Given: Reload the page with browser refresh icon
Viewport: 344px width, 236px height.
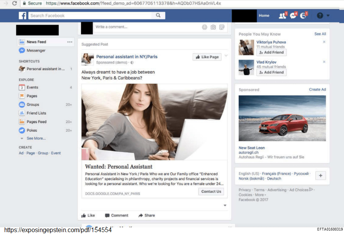Looking at the screenshot, I should tap(14, 3).
